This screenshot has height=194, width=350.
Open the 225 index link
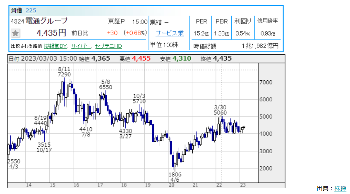coord(31,11)
